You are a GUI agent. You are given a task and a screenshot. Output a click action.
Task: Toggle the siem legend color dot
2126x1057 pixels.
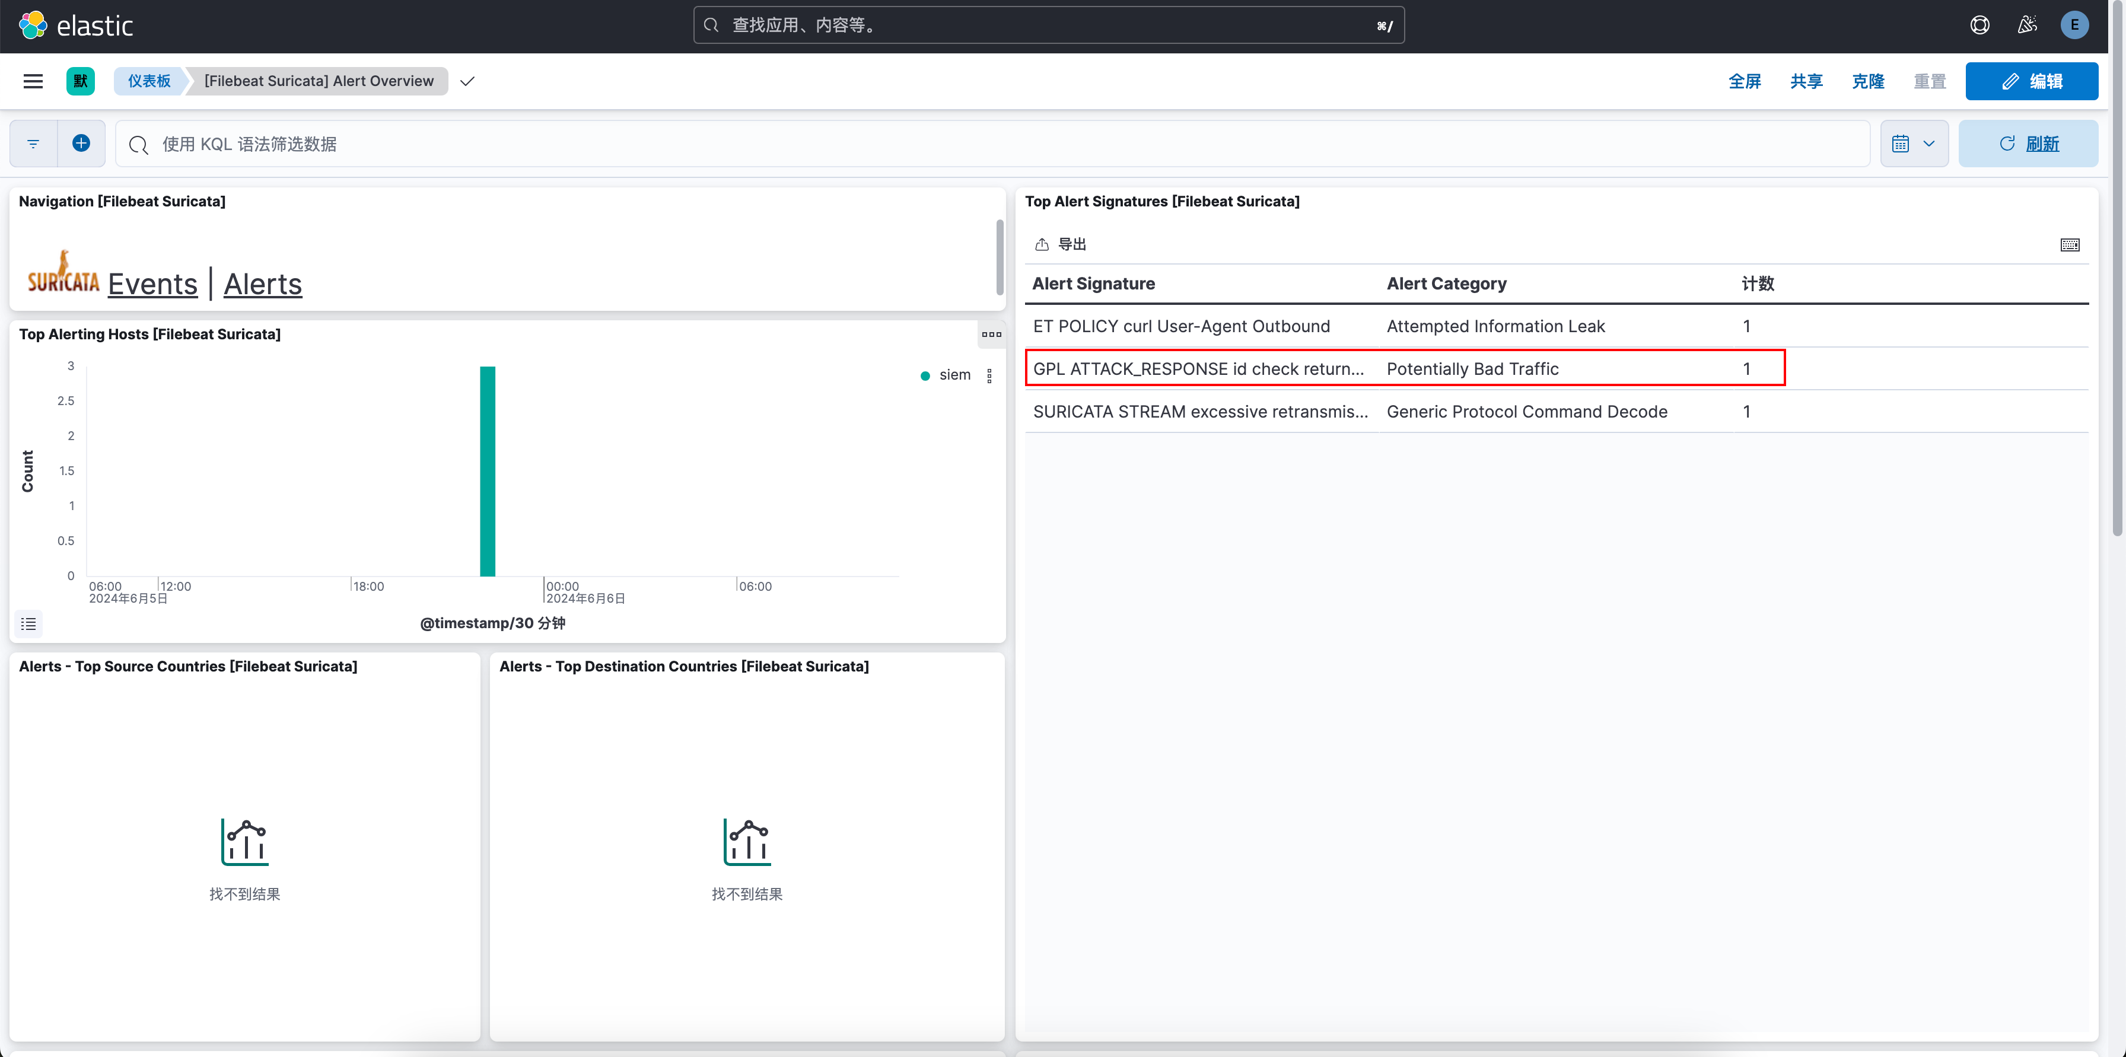(x=925, y=375)
